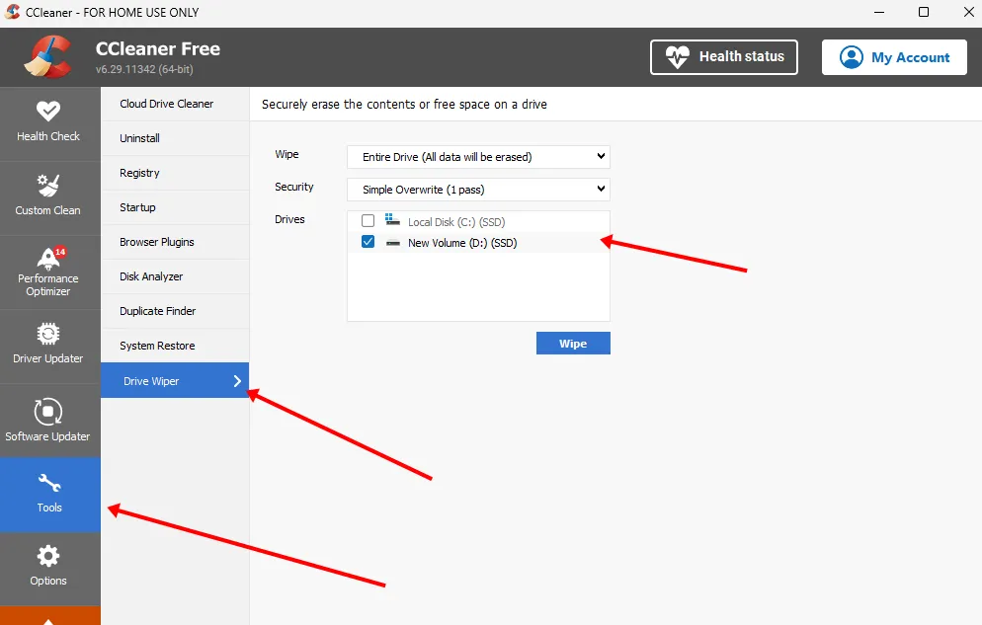Click the blue Wipe button
This screenshot has width=982, height=625.
[573, 344]
